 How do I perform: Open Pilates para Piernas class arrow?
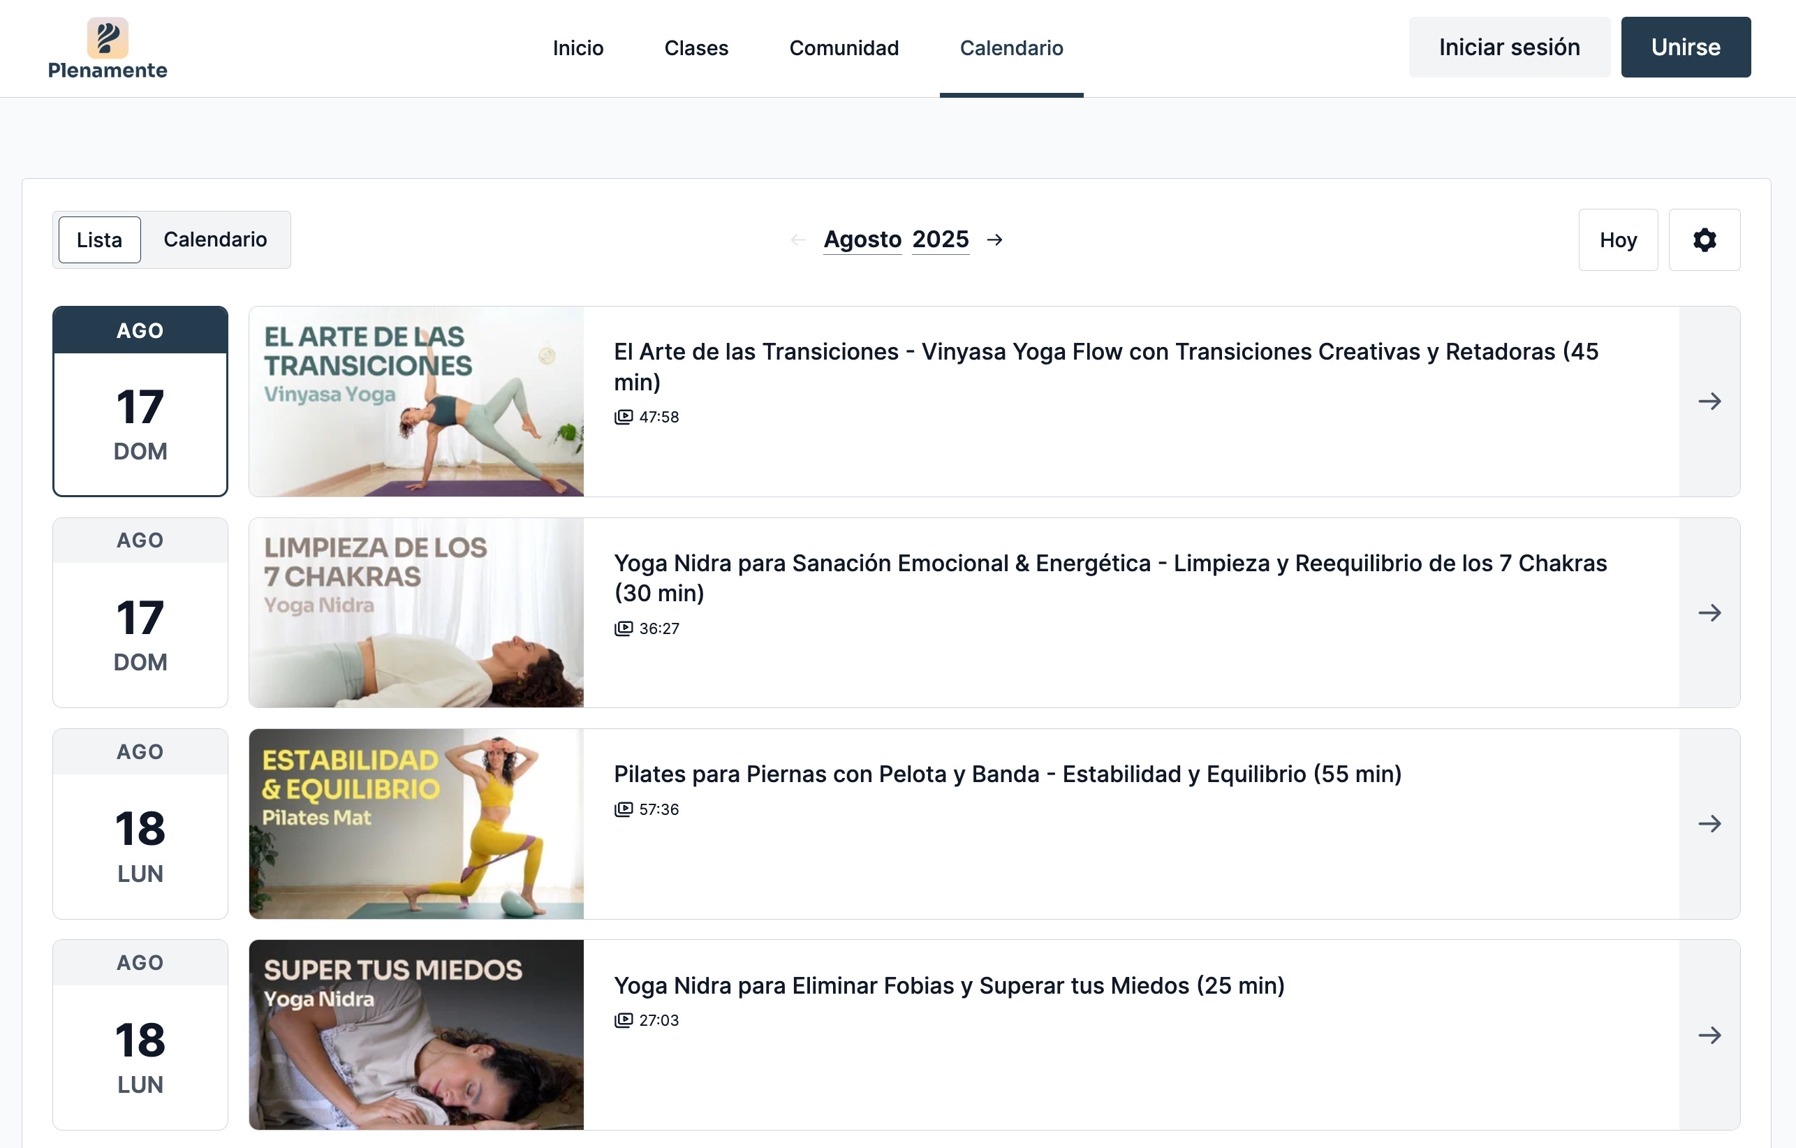pos(1709,824)
